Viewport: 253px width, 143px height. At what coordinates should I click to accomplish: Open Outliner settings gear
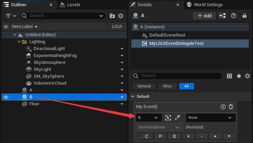pyautogui.click(x=121, y=16)
